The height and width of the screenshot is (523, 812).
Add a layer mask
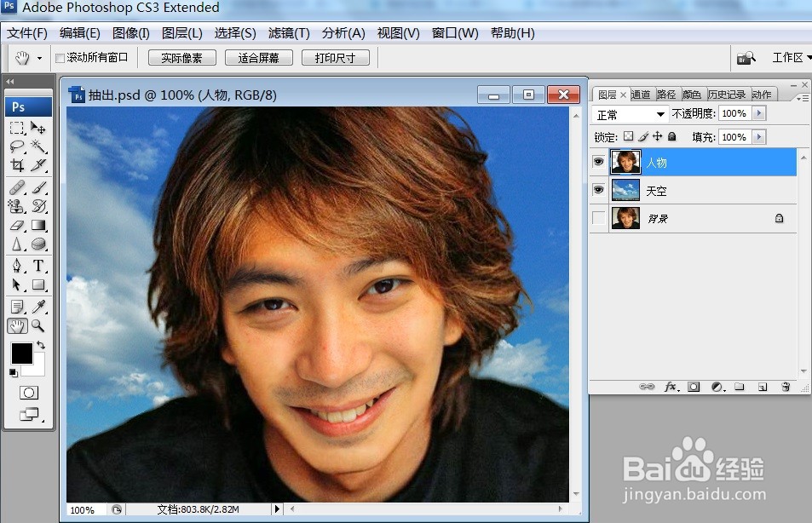point(694,387)
